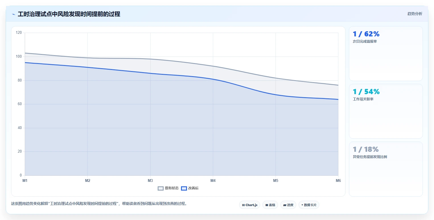Click the 原有状态 legend text

tap(172, 188)
